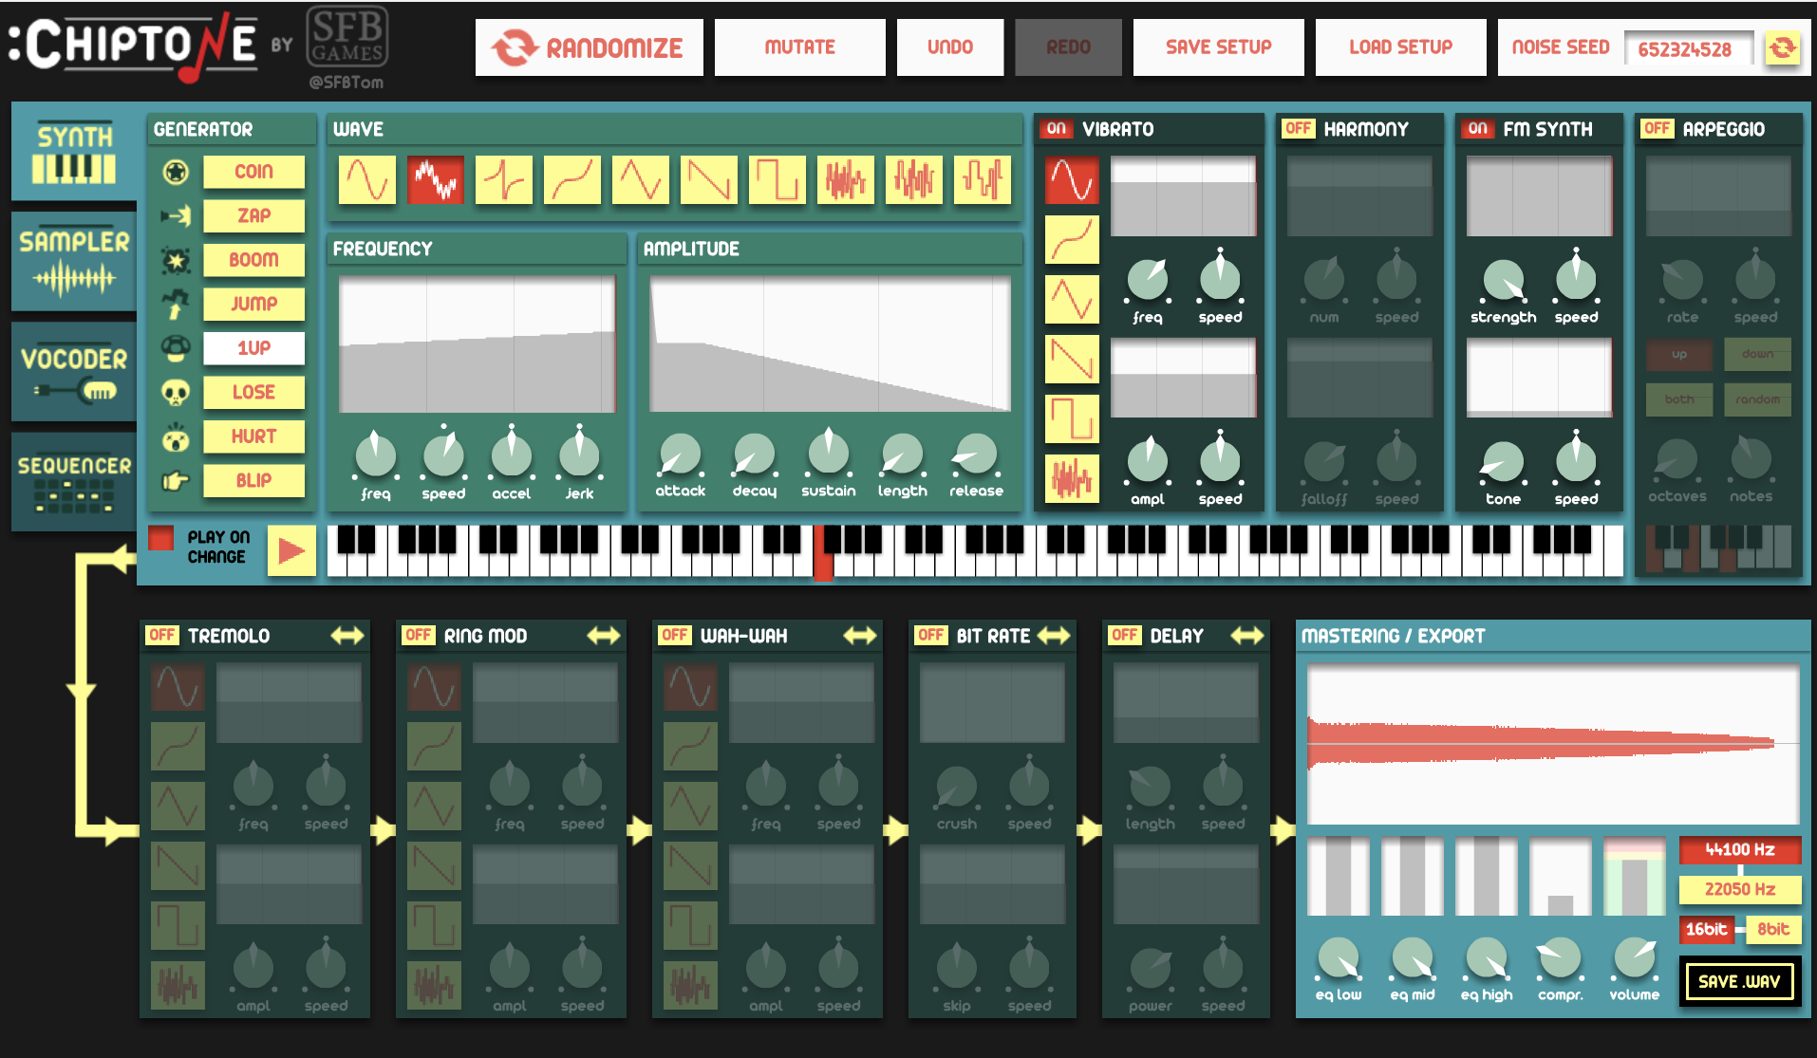Screen dimensions: 1817x1058
Task: Set vibrato shape to square wave
Action: pos(1072,418)
